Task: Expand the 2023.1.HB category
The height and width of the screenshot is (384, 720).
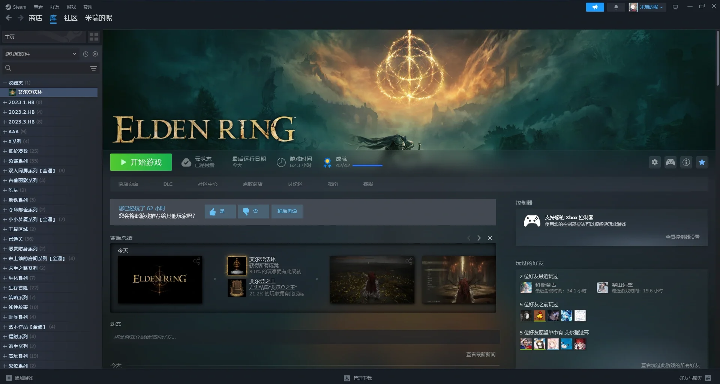Action: point(5,102)
